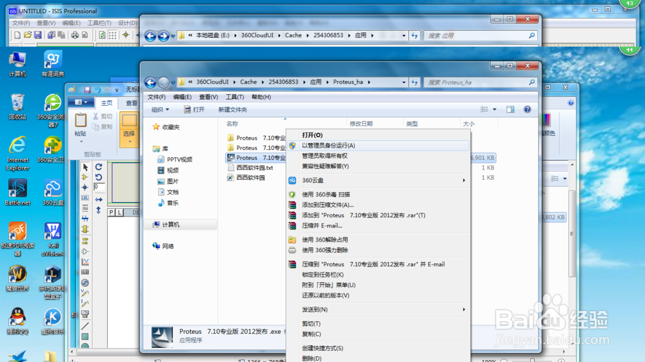Select the ISIS selection arrow tool
The height and width of the screenshot is (362, 645).
pos(85,167)
